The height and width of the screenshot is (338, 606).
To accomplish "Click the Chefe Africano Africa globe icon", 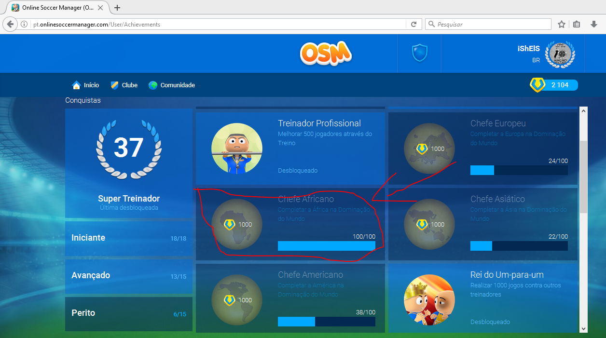I will tap(237, 224).
